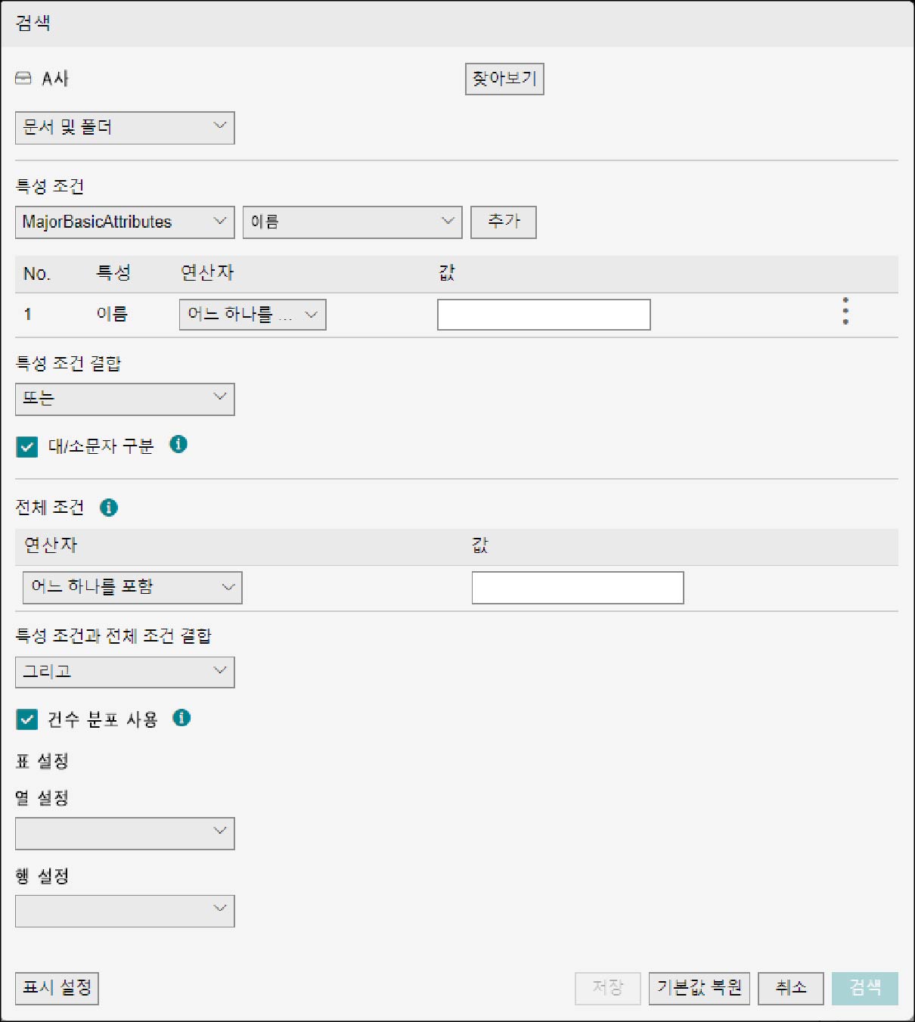Click the 이름 row value input field
Image resolution: width=915 pixels, height=1022 pixels.
(x=544, y=315)
